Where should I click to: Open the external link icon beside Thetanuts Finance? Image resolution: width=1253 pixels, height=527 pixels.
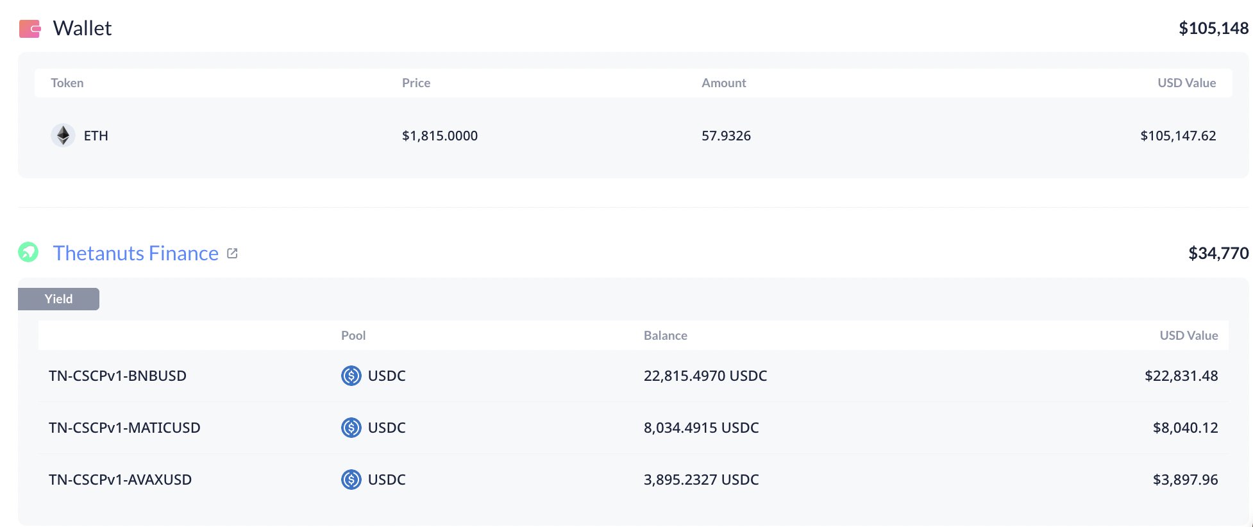[x=233, y=253]
